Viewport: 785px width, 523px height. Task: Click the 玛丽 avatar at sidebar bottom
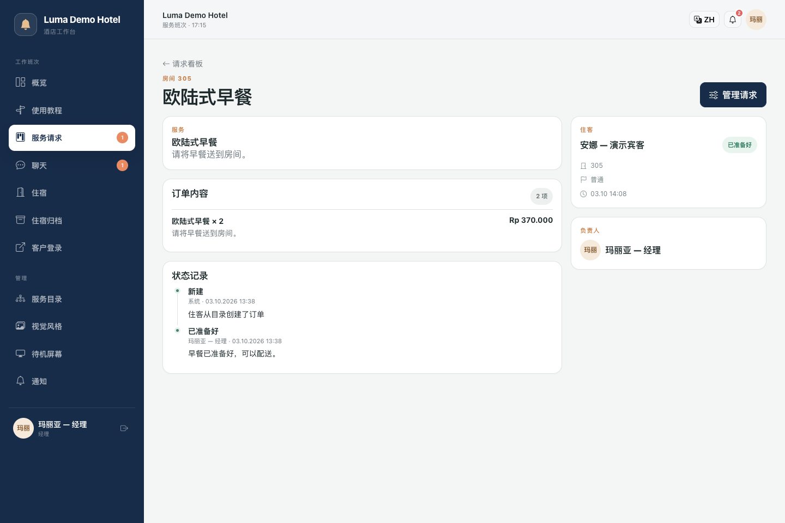pos(23,428)
